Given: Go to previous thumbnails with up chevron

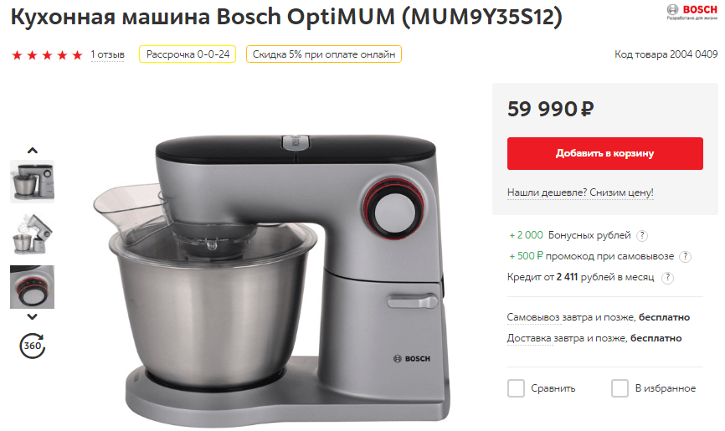Looking at the screenshot, I should (33, 151).
